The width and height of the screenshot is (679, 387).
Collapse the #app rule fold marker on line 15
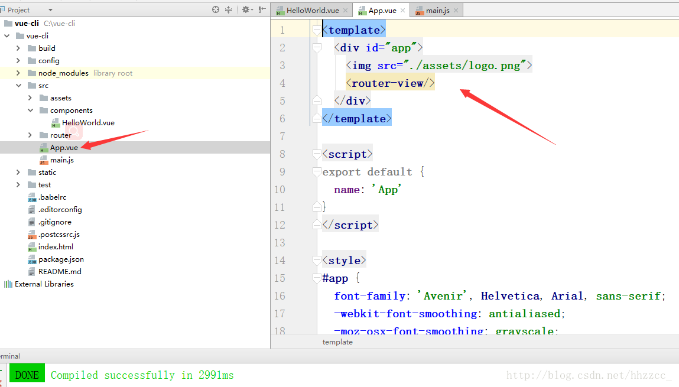[x=317, y=278]
